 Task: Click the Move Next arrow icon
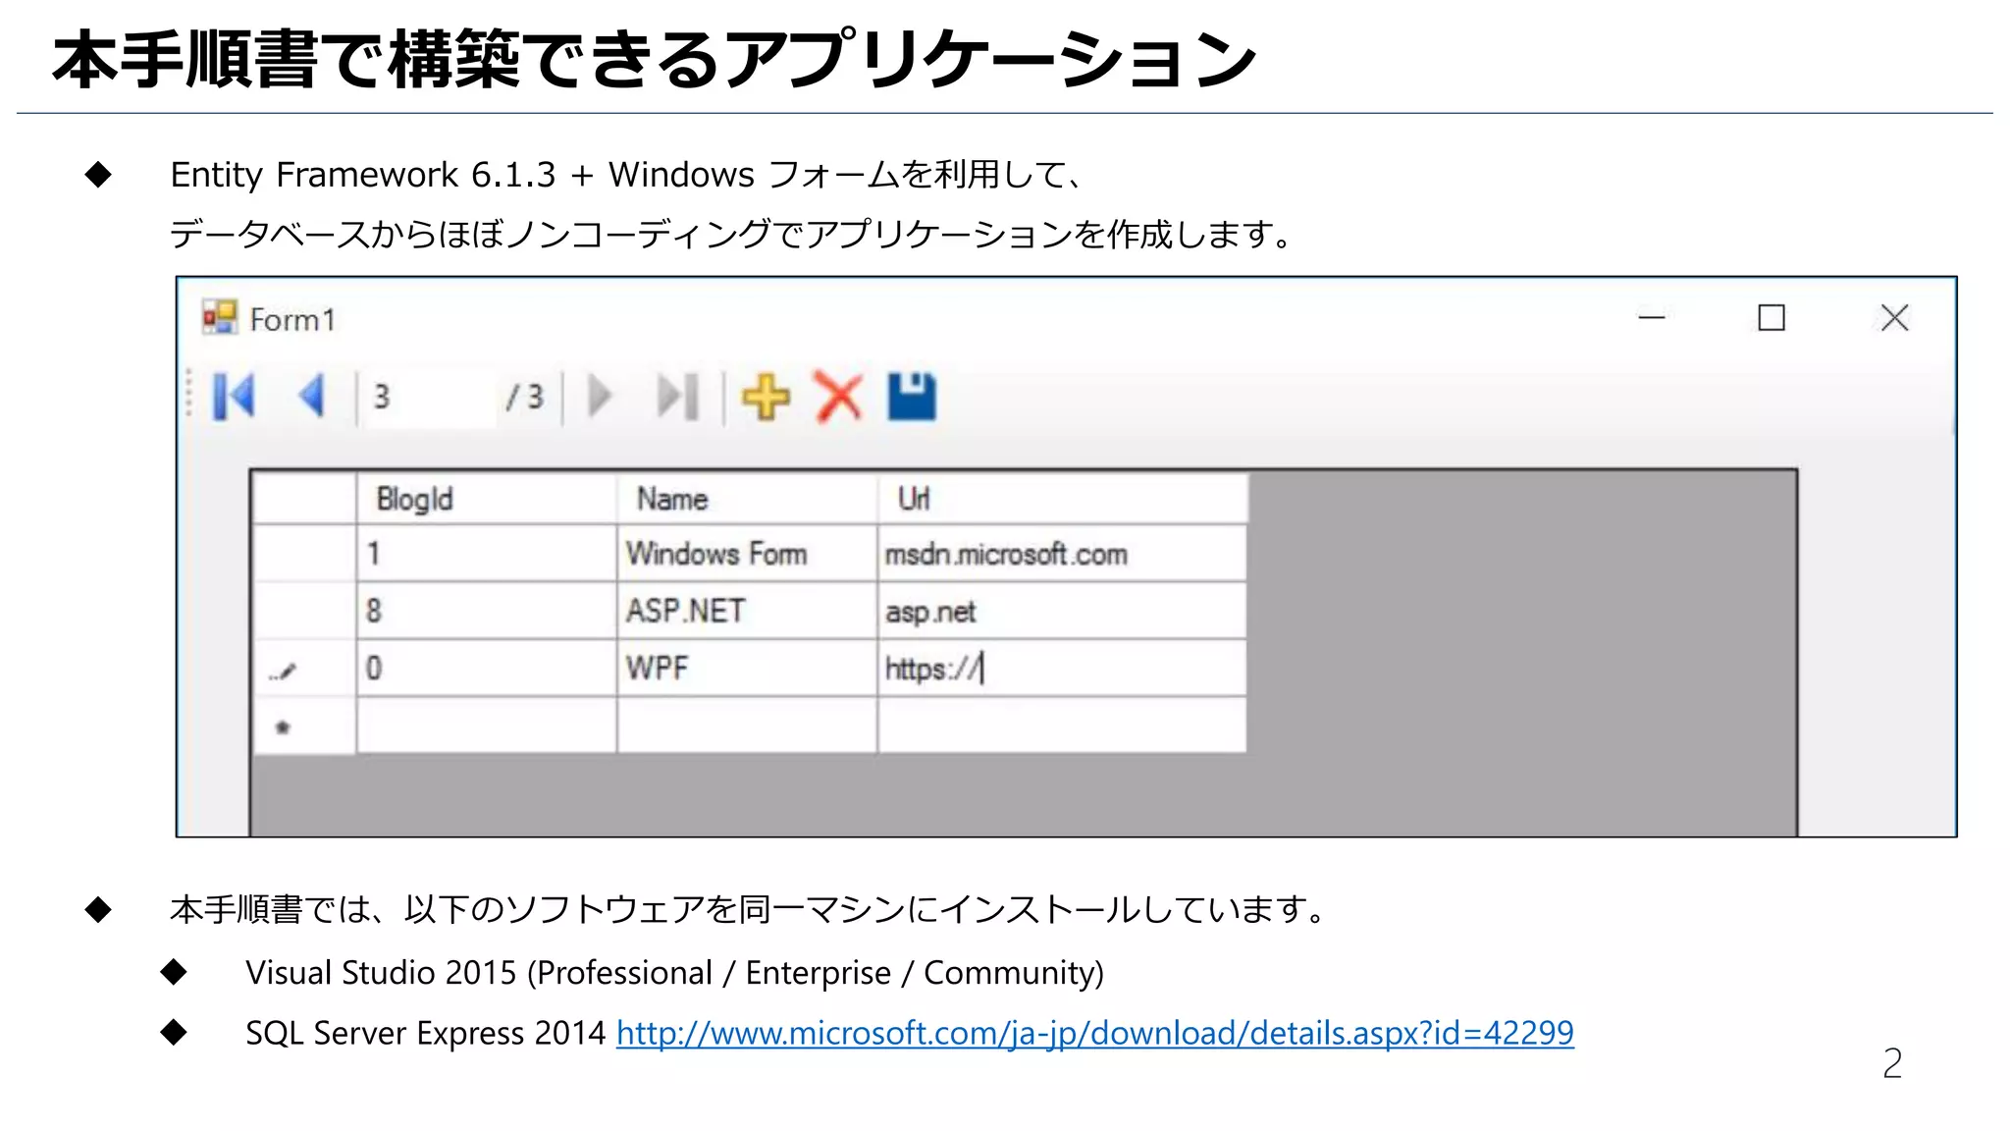[599, 397]
